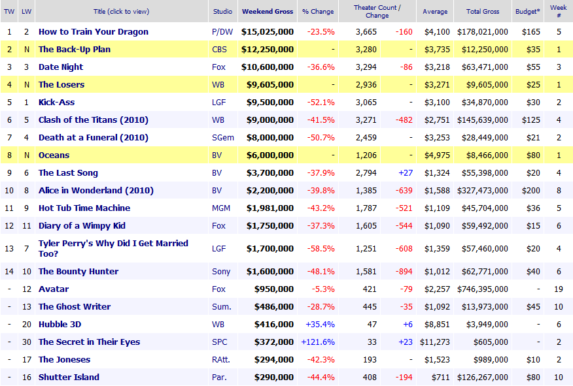
Task: Click the '$200' budget value
Action: tap(531, 191)
